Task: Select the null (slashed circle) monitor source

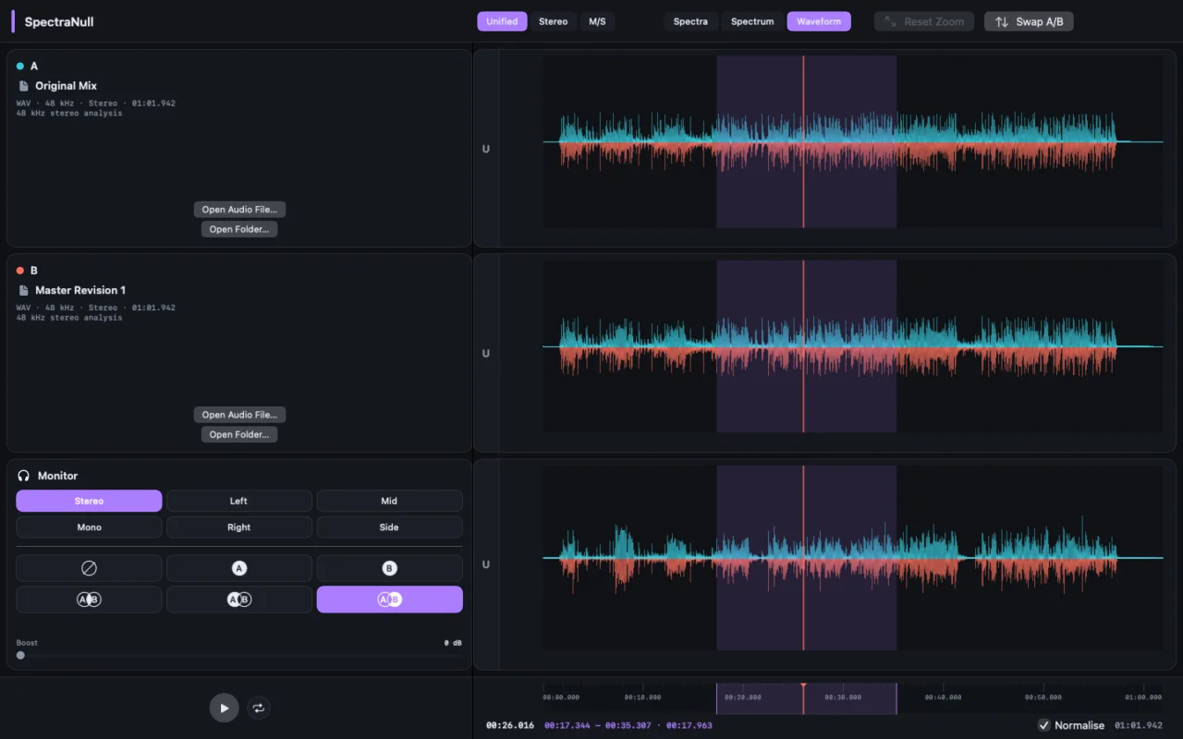Action: [89, 568]
